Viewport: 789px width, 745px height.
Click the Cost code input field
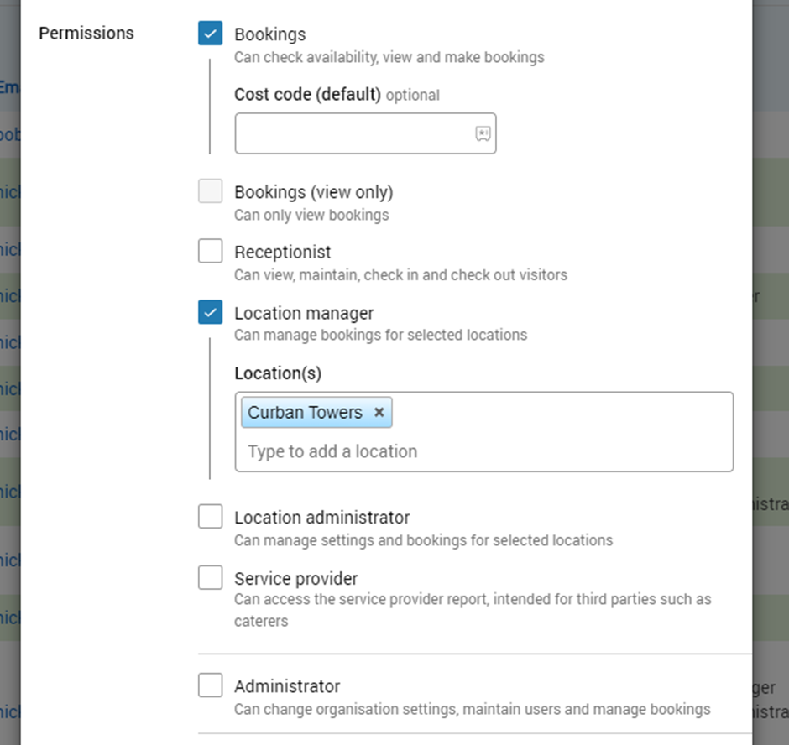(353, 133)
